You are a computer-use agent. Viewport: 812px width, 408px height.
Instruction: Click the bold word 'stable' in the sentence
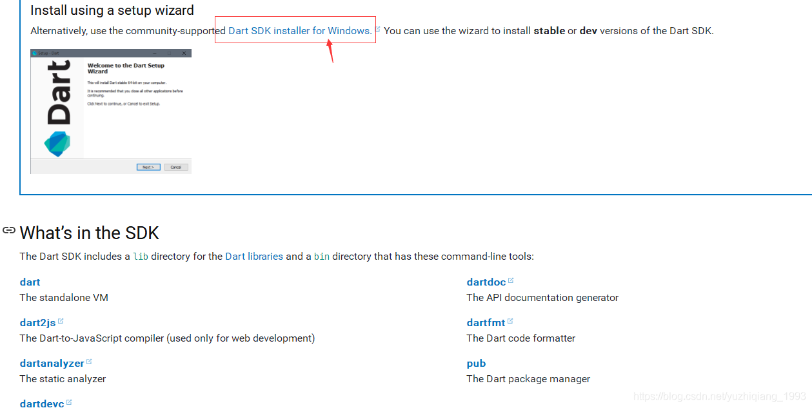tap(550, 30)
